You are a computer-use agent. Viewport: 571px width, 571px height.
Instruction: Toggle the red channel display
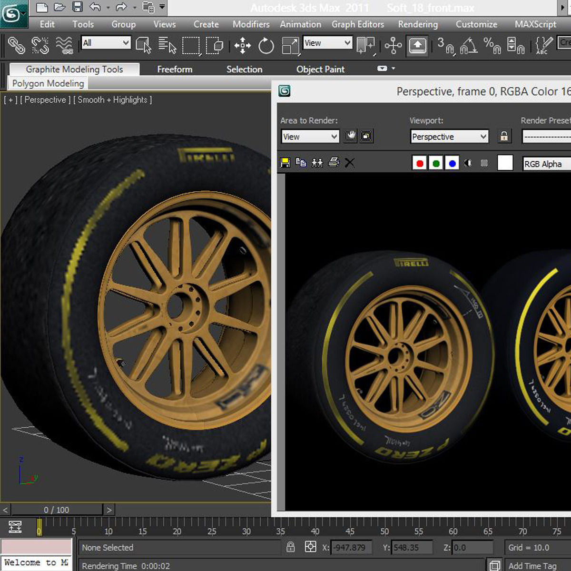(420, 163)
